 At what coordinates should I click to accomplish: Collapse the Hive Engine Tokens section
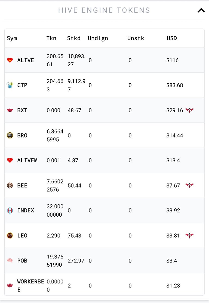[201, 10]
